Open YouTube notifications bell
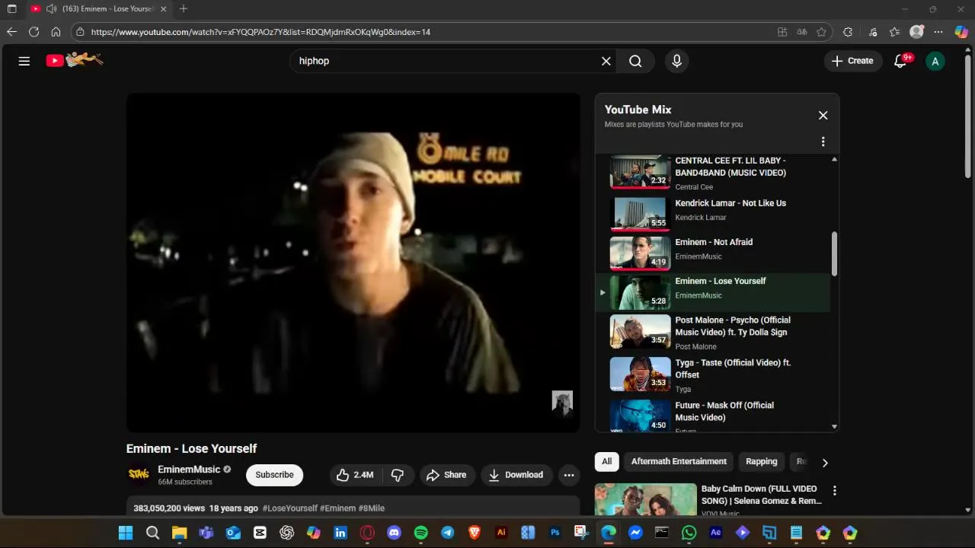 tap(900, 61)
